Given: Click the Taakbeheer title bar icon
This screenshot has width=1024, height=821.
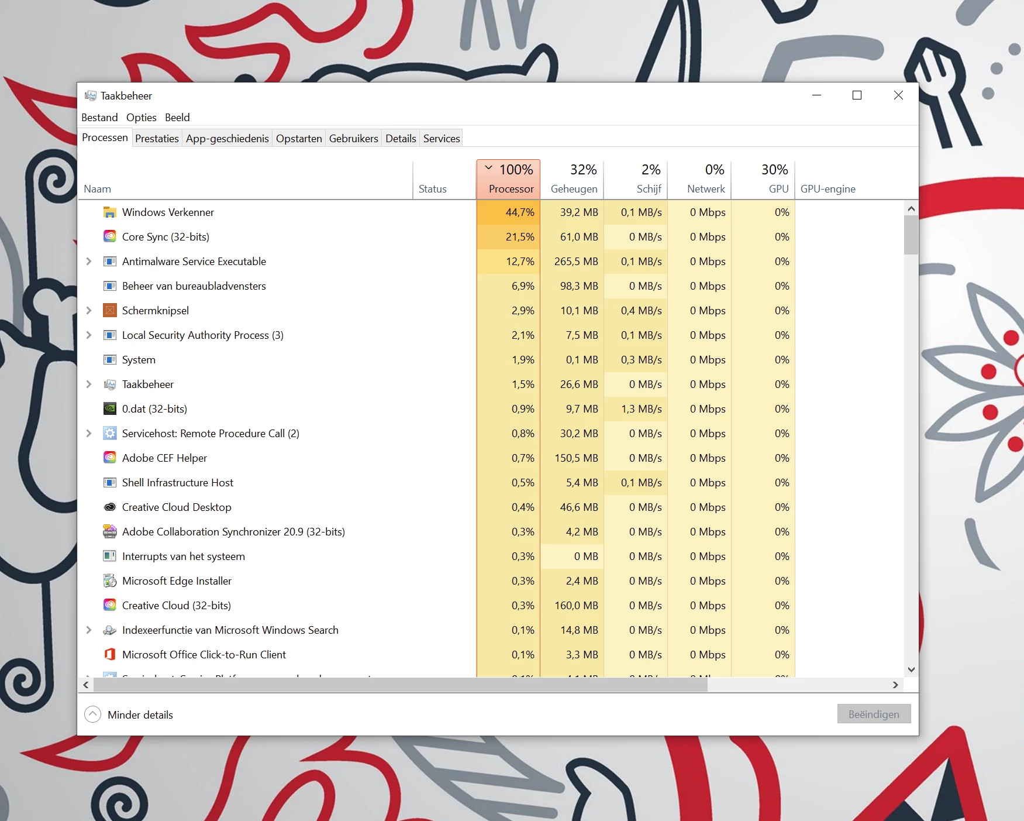Looking at the screenshot, I should click(x=91, y=95).
